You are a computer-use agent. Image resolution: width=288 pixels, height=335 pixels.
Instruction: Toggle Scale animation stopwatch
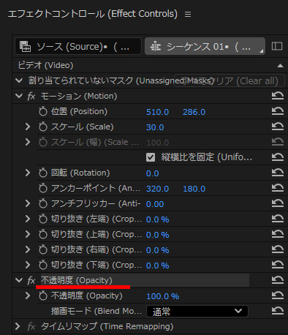[x=43, y=127]
